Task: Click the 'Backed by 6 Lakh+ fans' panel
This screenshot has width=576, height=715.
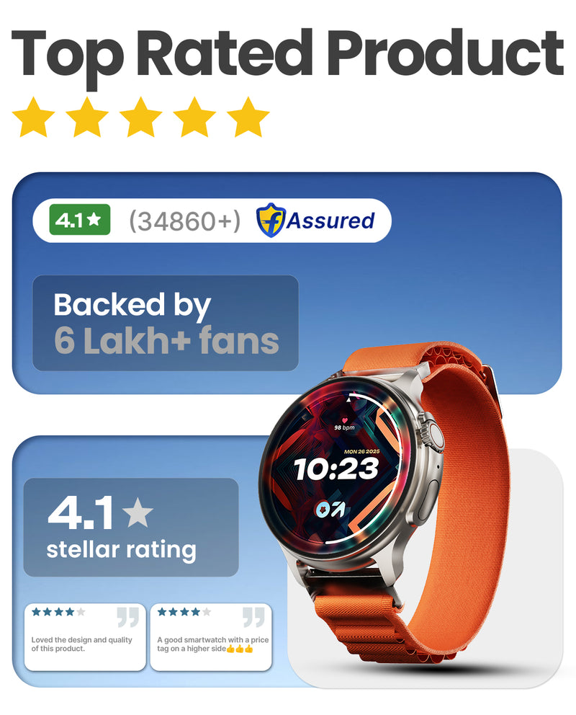Action: [x=166, y=323]
